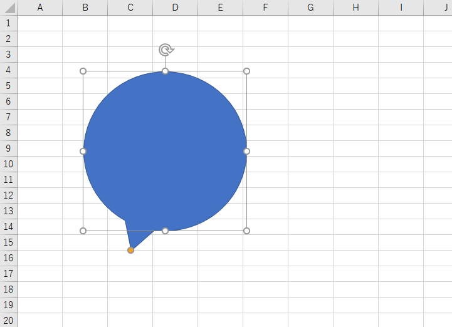
Task: Select row 14 header
Action: click(8, 227)
